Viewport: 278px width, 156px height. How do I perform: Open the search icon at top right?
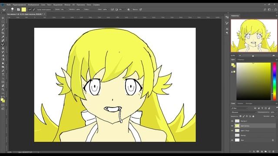click(265, 10)
